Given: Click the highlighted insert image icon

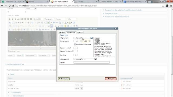Looking at the screenshot, I should point(48,23).
